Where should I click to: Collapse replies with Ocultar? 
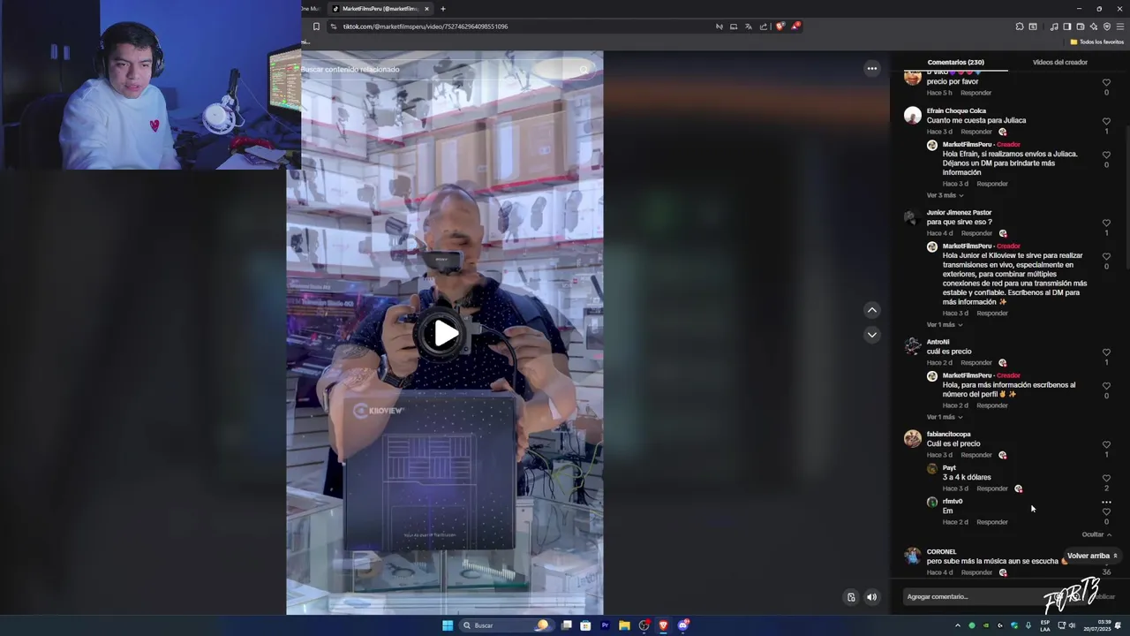[1096, 534]
